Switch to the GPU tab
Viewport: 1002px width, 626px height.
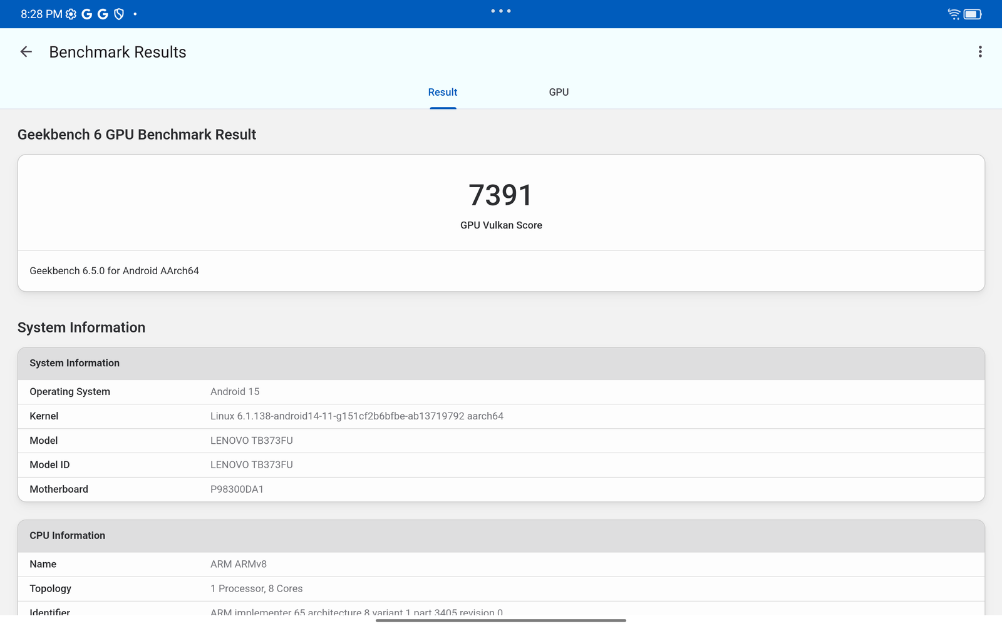click(x=559, y=92)
